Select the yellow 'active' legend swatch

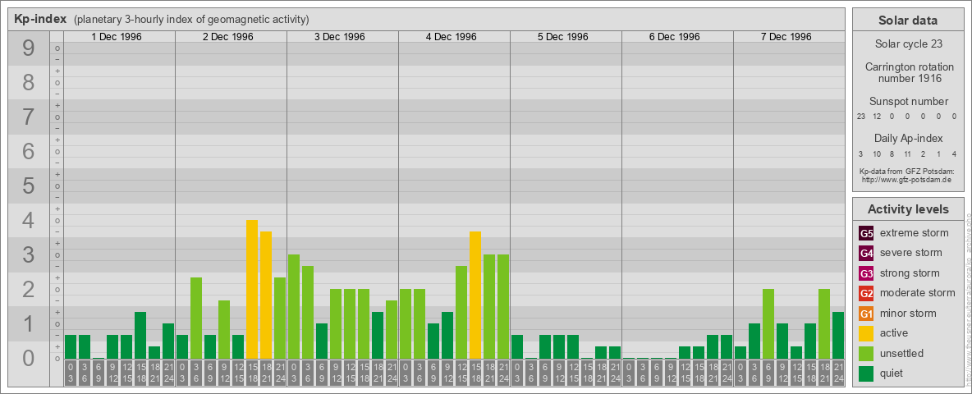(x=866, y=333)
